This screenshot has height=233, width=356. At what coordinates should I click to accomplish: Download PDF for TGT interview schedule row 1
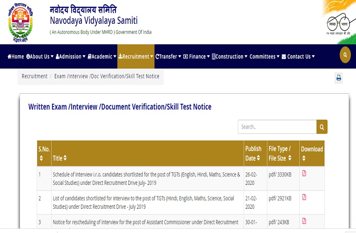304,173
